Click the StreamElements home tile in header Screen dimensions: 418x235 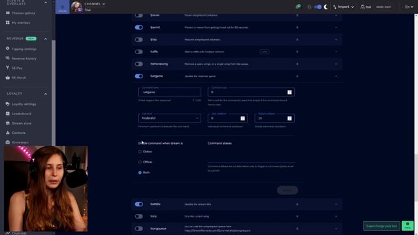(63, 7)
